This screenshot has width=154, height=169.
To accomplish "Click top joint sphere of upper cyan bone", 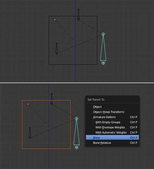I will coord(103,34).
